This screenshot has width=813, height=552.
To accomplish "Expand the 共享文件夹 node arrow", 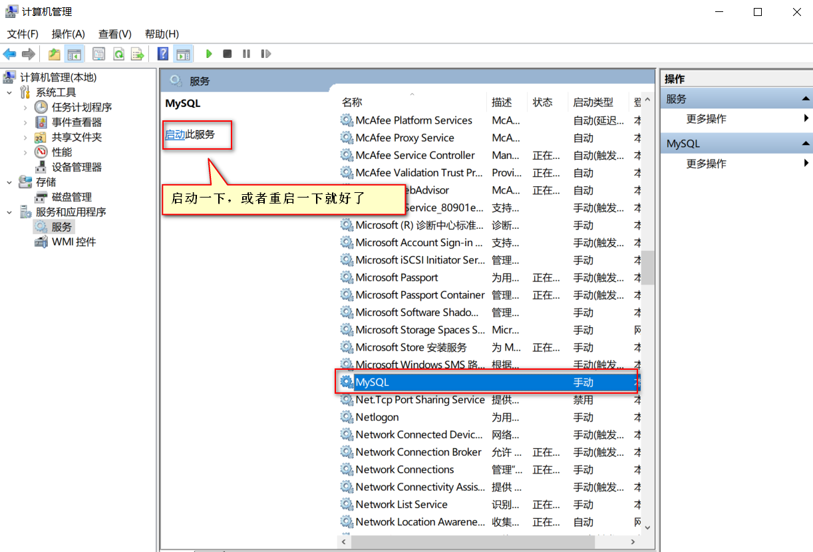I will [x=25, y=137].
